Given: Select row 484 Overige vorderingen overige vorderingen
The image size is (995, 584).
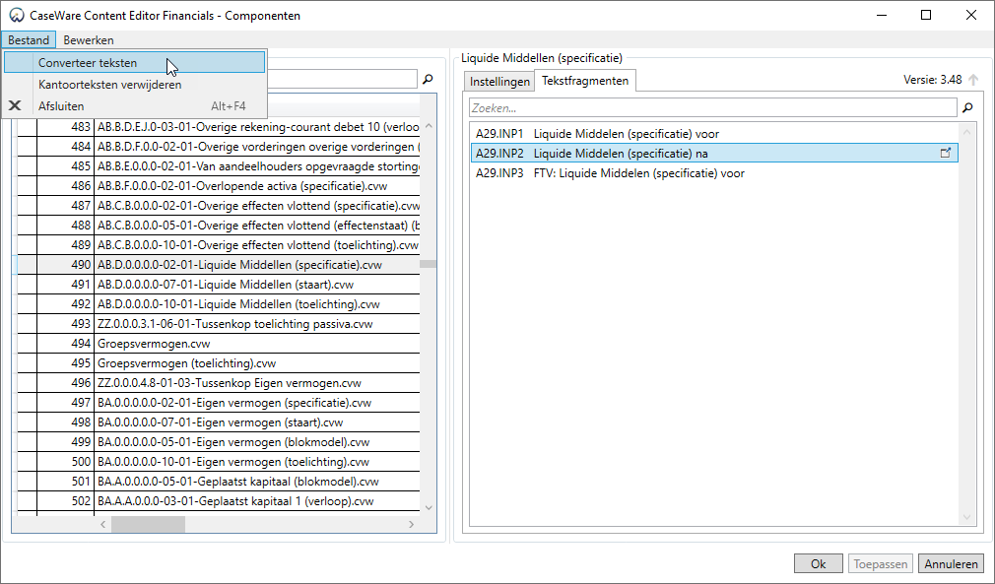Looking at the screenshot, I should (219, 147).
